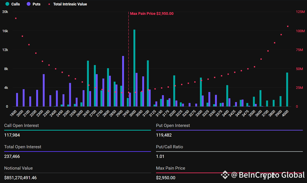Select the call bar at 3300 strike

[201, 92]
